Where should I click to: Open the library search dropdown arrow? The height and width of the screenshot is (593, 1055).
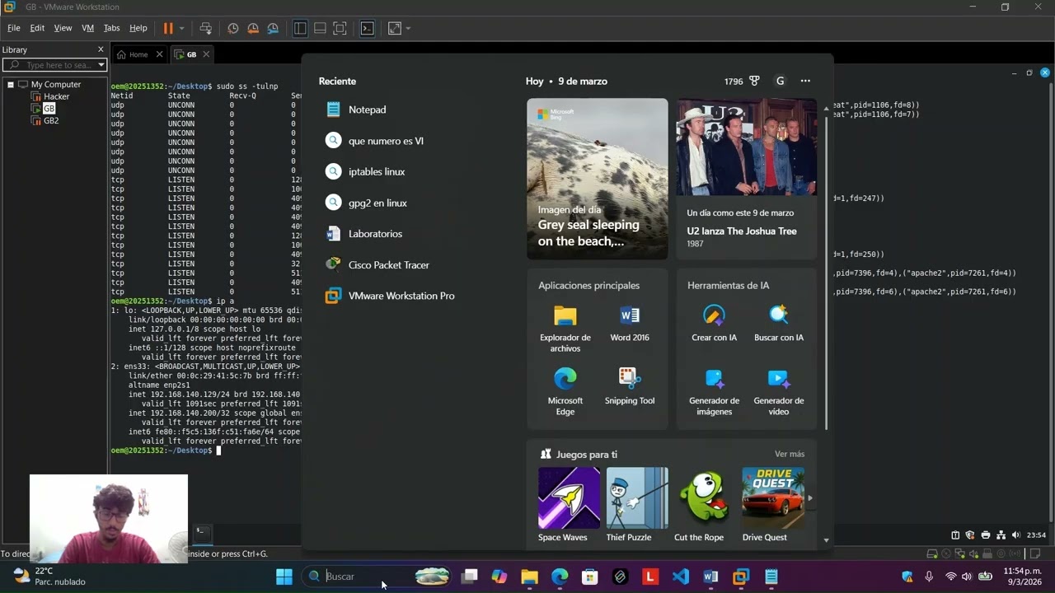[101, 65]
